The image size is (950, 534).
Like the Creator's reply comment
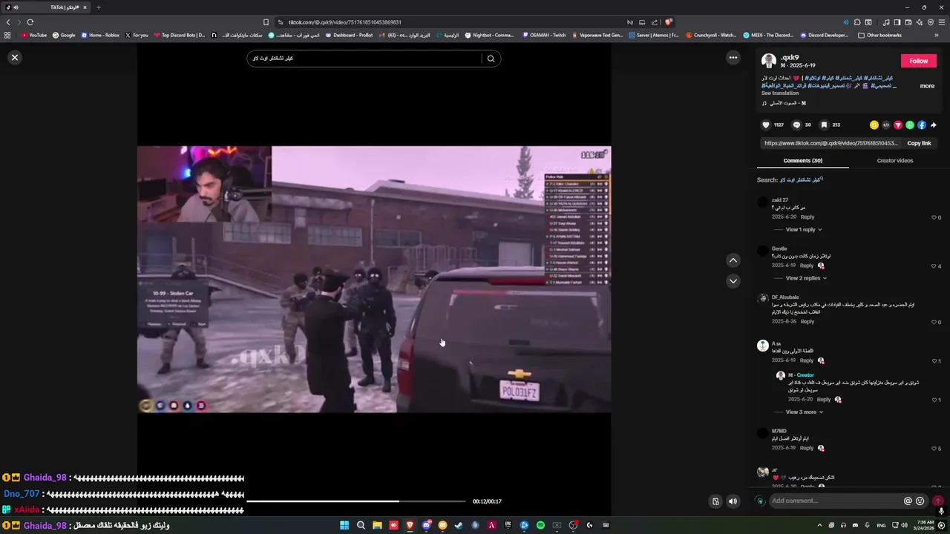tap(934, 400)
